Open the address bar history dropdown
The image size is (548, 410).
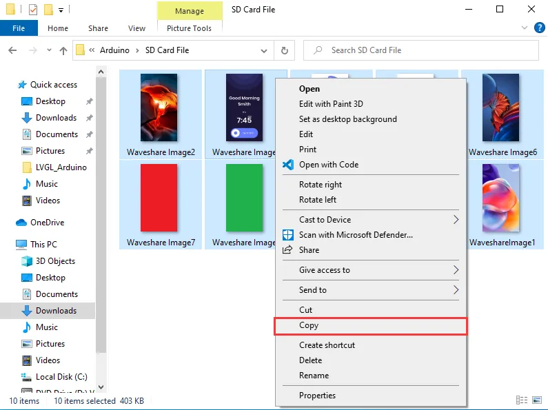click(x=264, y=50)
